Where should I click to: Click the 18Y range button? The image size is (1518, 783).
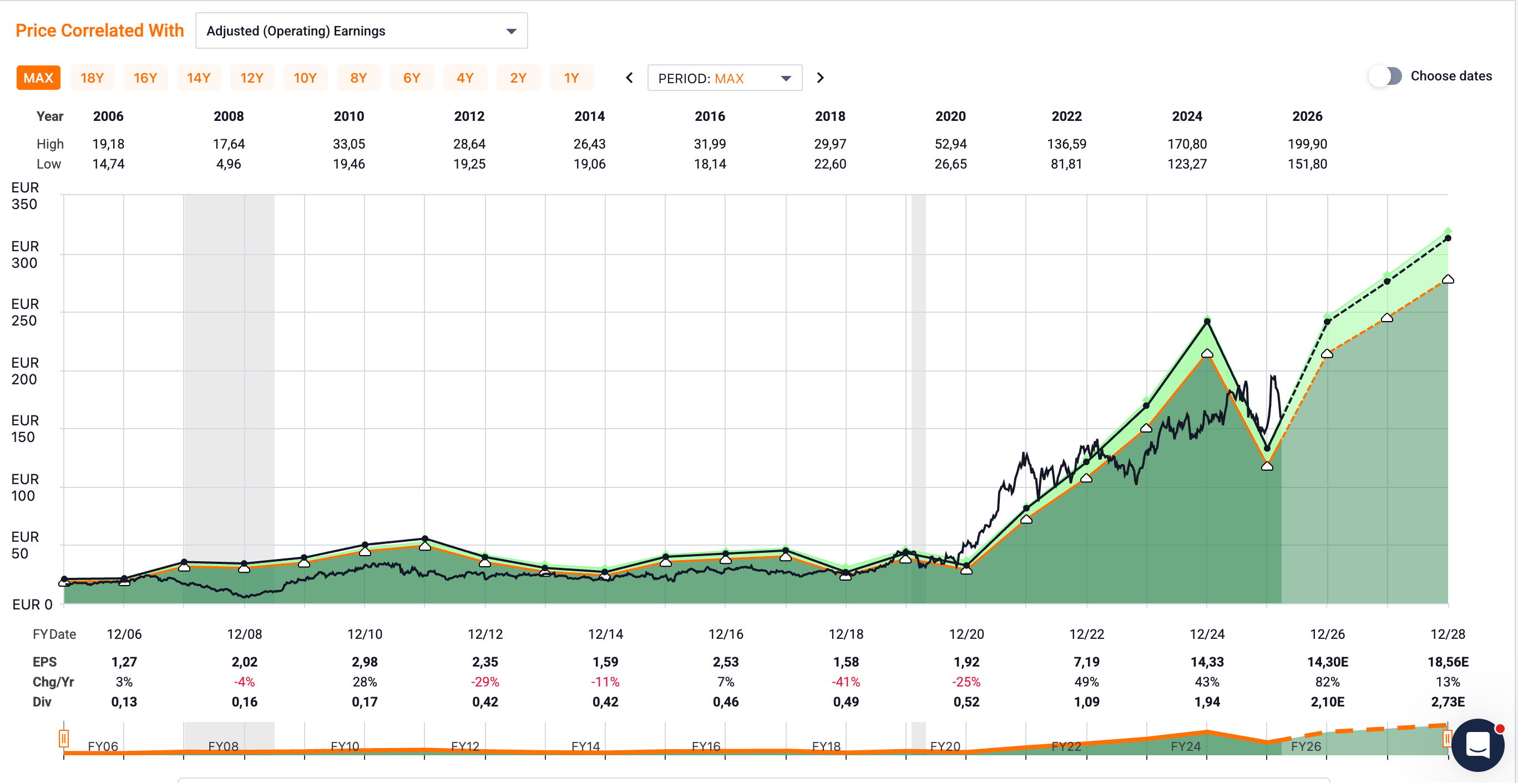coord(92,78)
